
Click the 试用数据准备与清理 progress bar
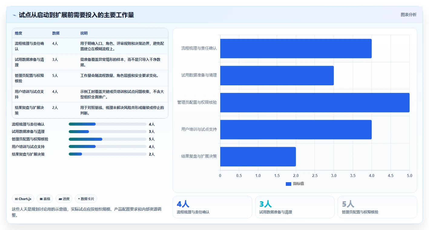point(107,132)
